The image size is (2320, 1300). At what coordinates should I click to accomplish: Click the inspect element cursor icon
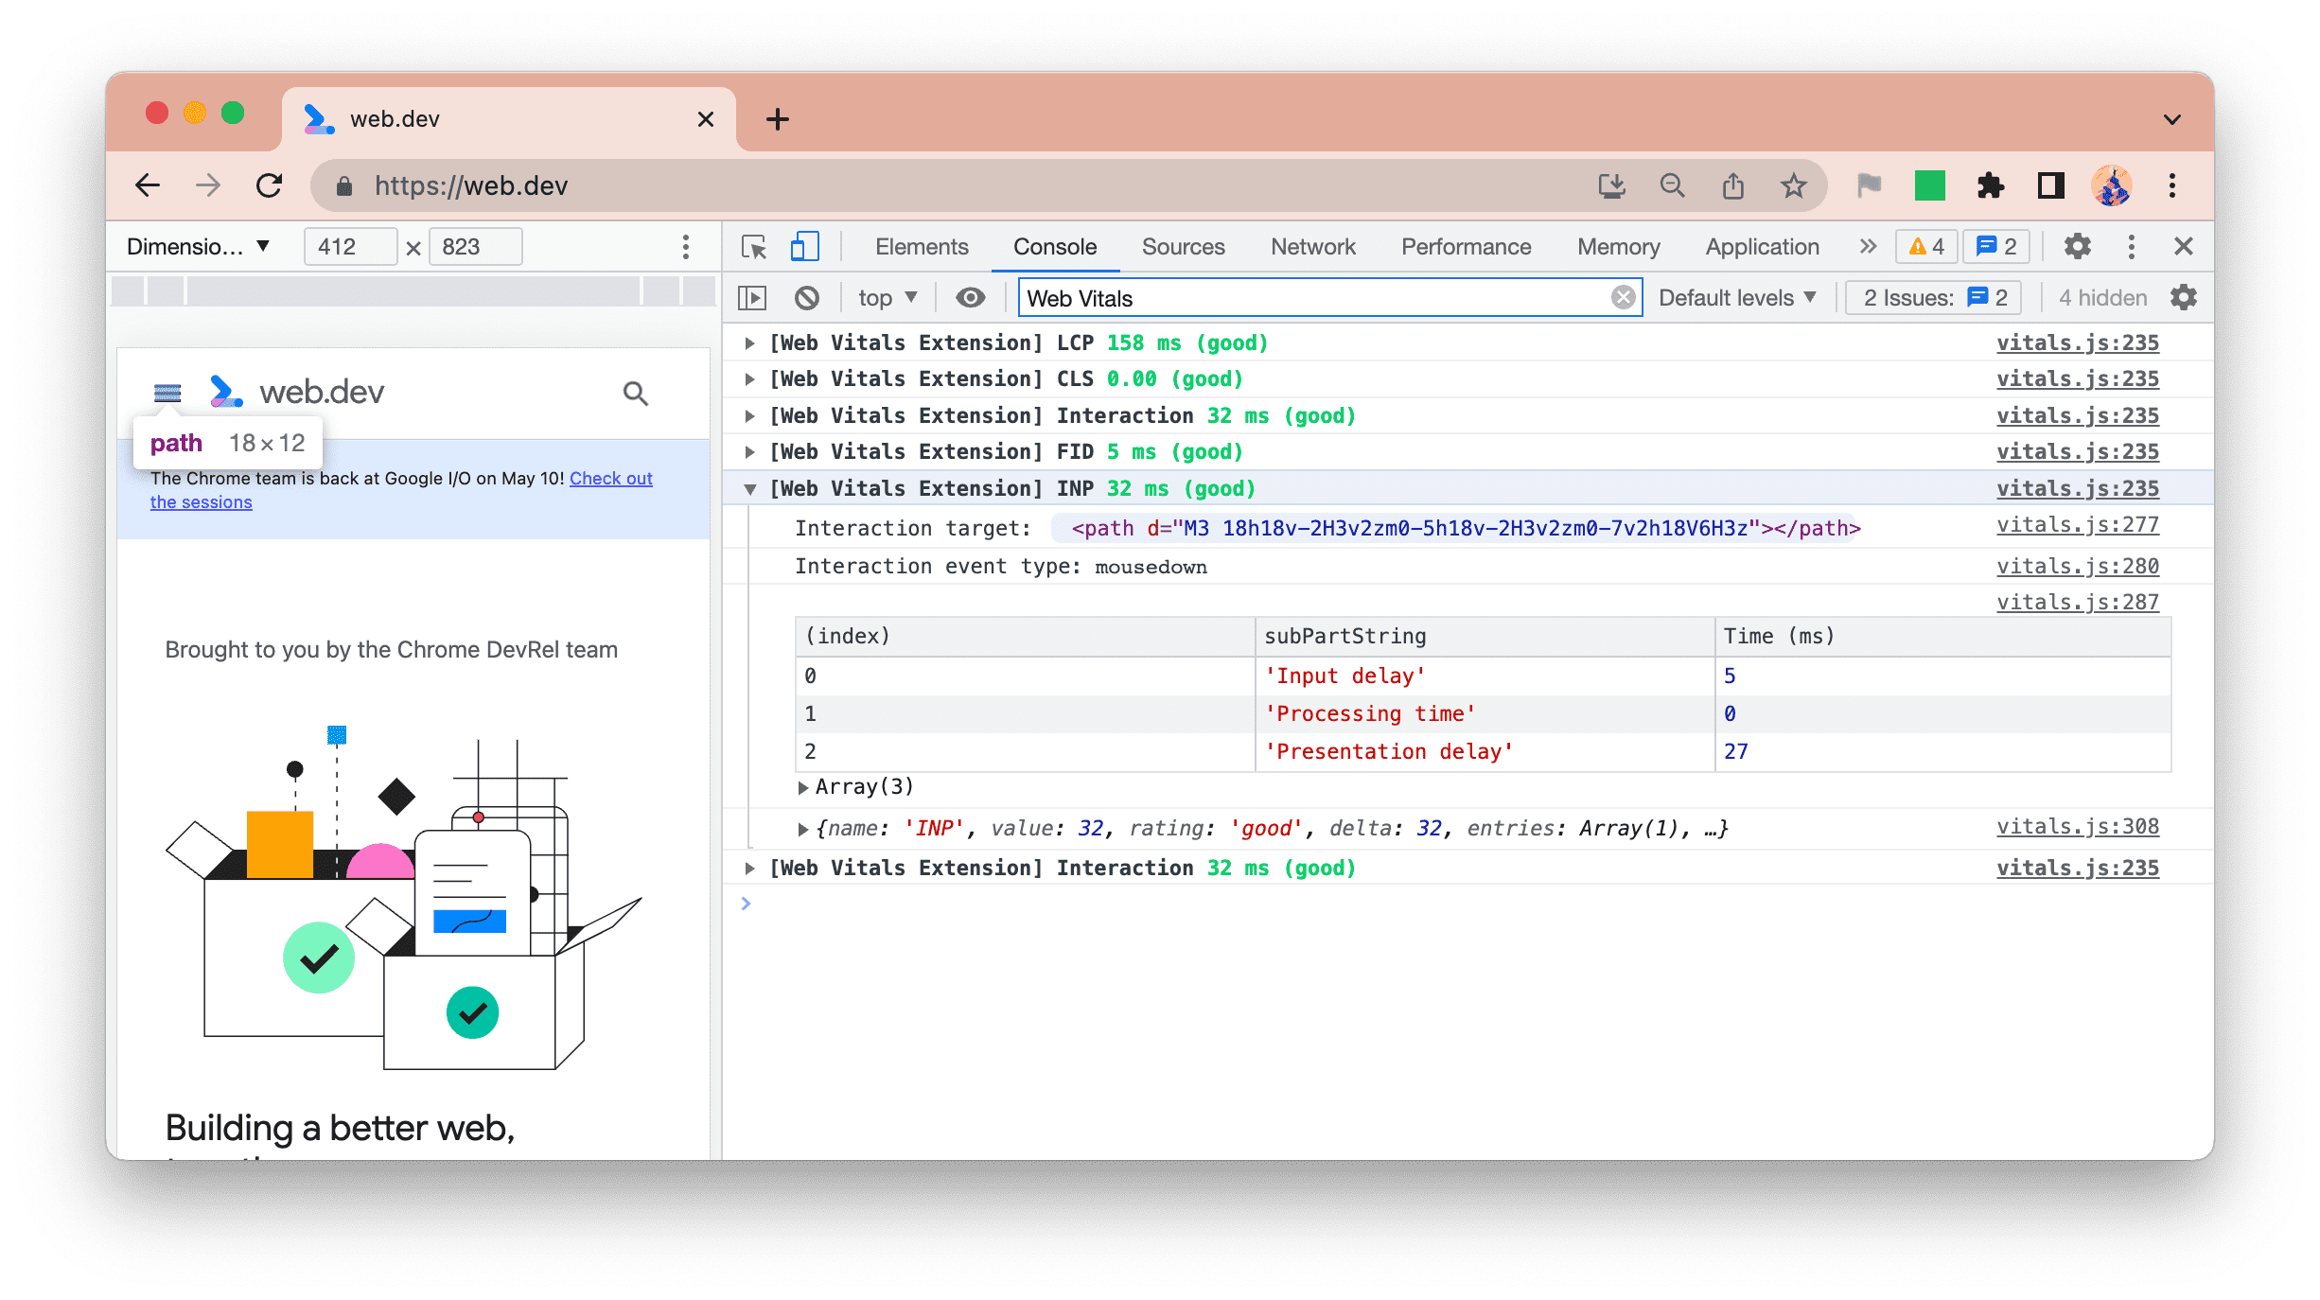click(754, 247)
